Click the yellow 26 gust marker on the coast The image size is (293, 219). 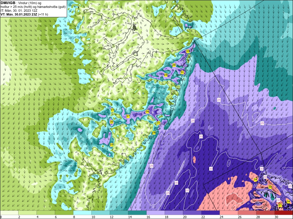click(154, 133)
